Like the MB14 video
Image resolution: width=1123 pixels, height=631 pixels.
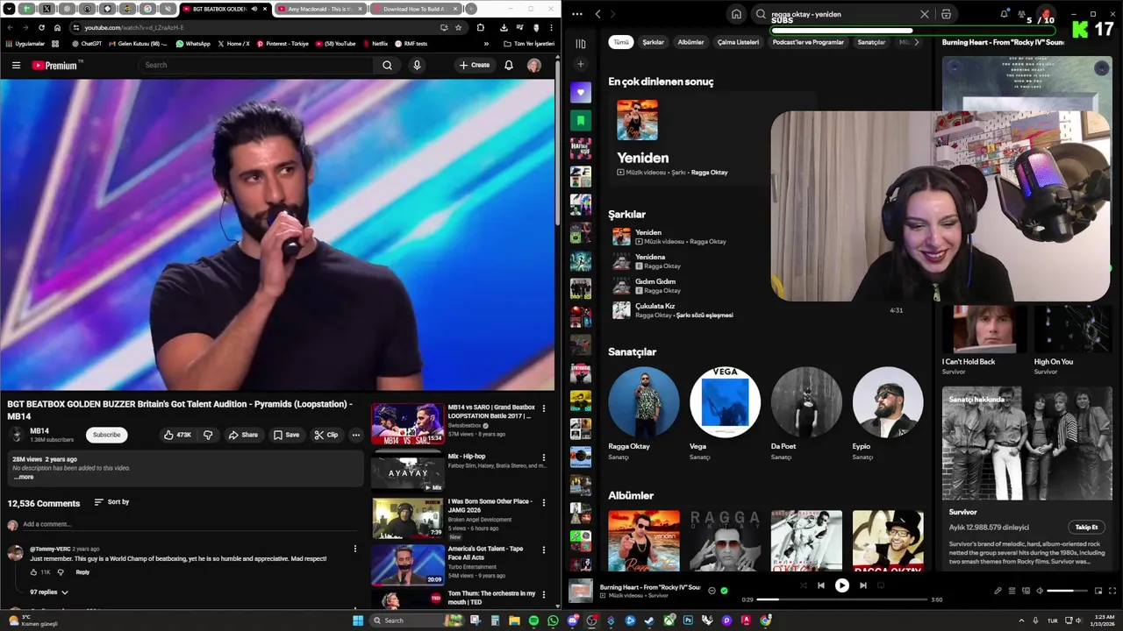(177, 435)
